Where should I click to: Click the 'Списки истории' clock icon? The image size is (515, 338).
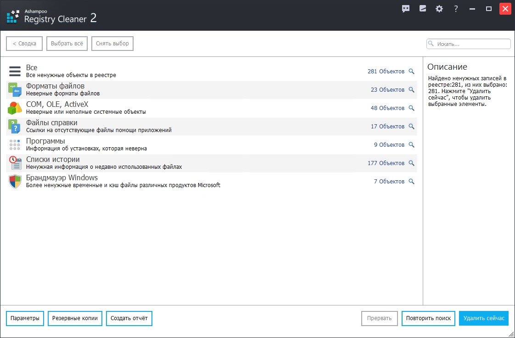coord(15,163)
